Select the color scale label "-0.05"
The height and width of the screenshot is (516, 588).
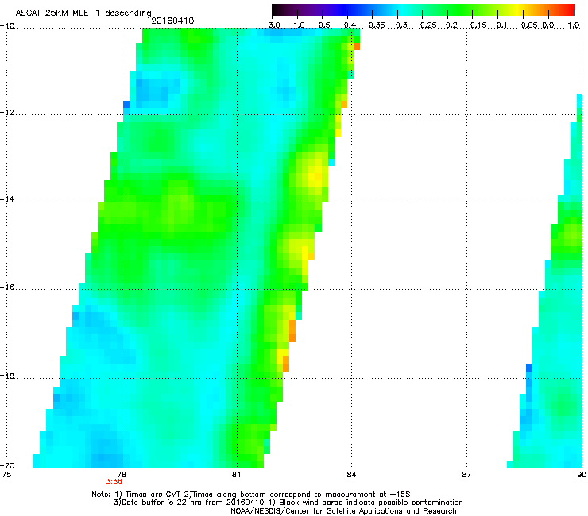tap(527, 25)
